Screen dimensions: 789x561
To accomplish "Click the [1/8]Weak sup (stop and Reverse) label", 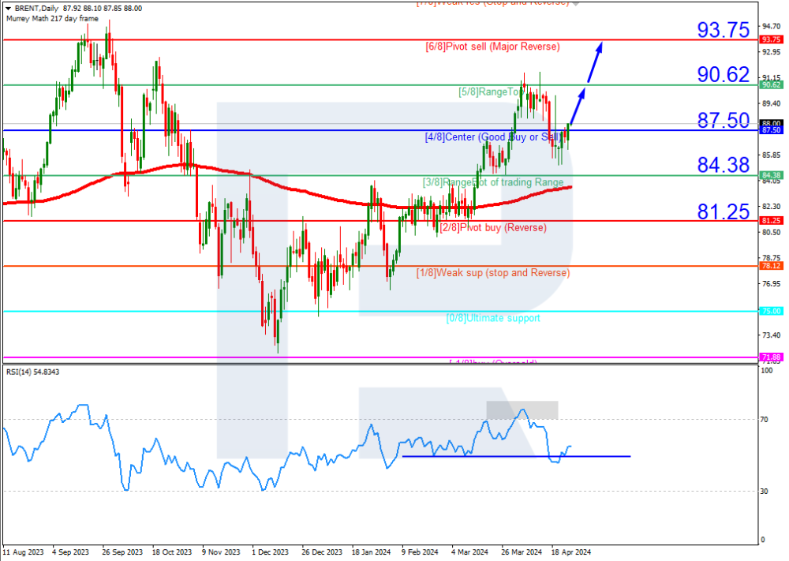I will pyautogui.click(x=493, y=273).
